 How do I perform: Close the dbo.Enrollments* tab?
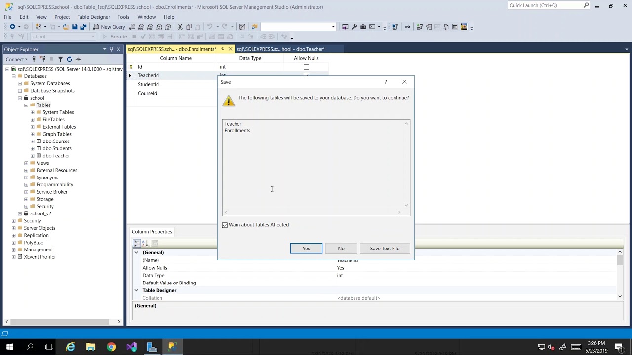tap(230, 49)
